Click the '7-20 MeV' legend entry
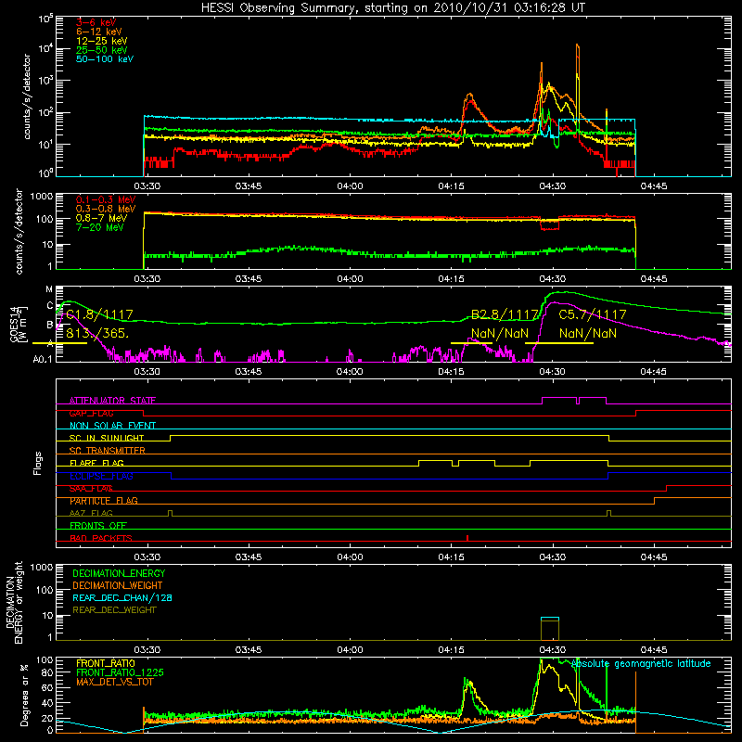742x742 pixels. (x=100, y=227)
